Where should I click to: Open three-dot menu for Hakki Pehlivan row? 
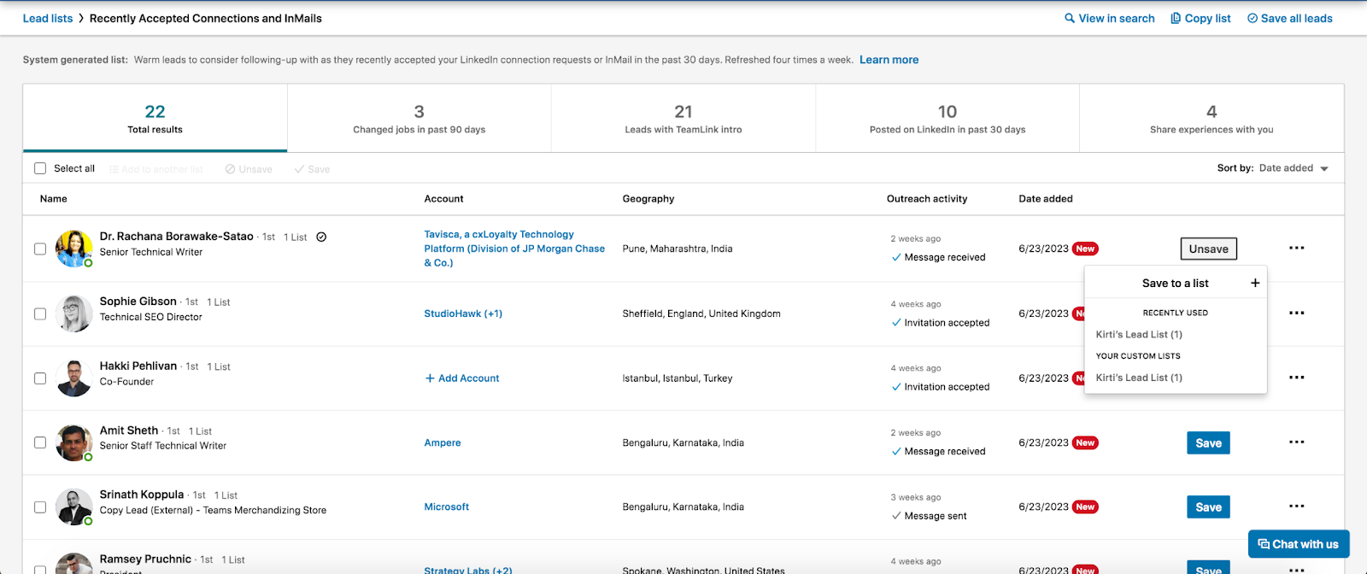click(x=1296, y=378)
